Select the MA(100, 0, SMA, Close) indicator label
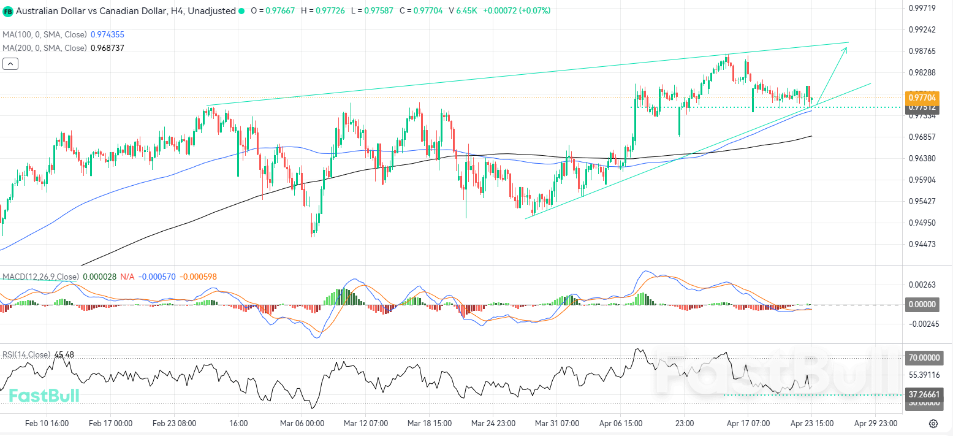Image resolution: width=953 pixels, height=436 pixels. tap(44, 35)
